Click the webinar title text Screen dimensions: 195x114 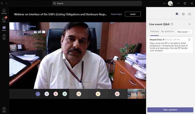point(61,14)
